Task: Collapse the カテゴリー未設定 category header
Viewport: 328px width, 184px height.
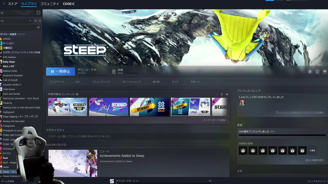Action: (12, 34)
